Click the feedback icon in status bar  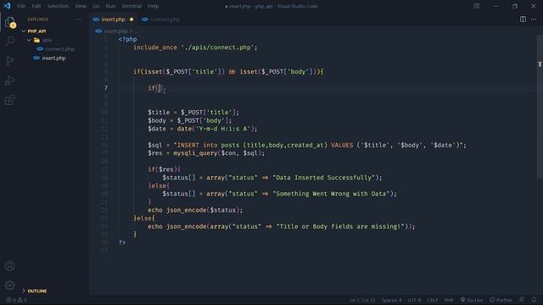click(522, 300)
